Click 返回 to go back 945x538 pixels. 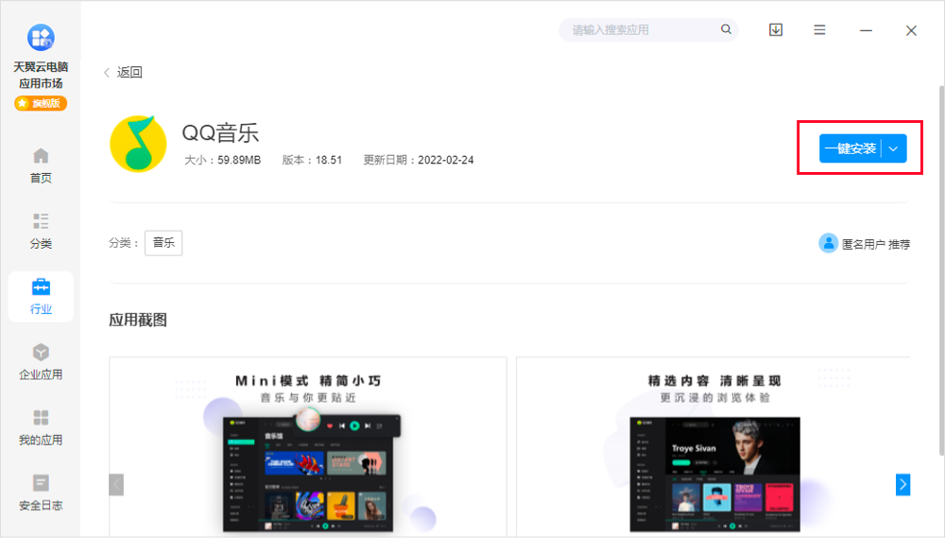(124, 73)
